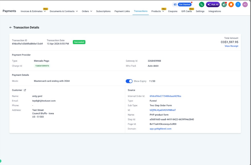Click the PHP product form name
This screenshot has height=165, width=251.
159,115
